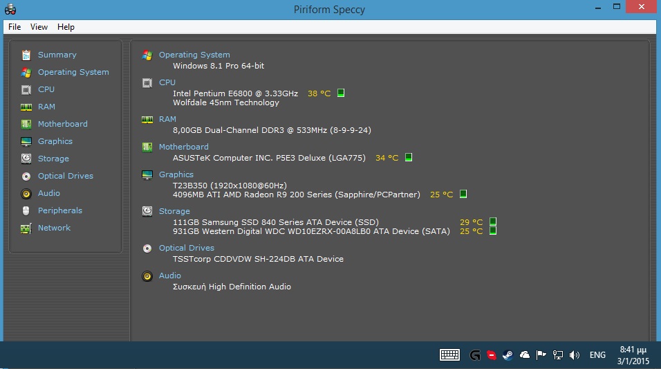Image resolution: width=661 pixels, height=369 pixels.
Task: Click the Graphics monitor icon in sidebar
Action: [26, 141]
